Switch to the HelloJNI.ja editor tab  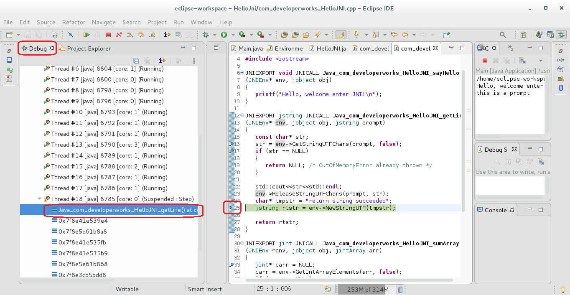(x=328, y=48)
